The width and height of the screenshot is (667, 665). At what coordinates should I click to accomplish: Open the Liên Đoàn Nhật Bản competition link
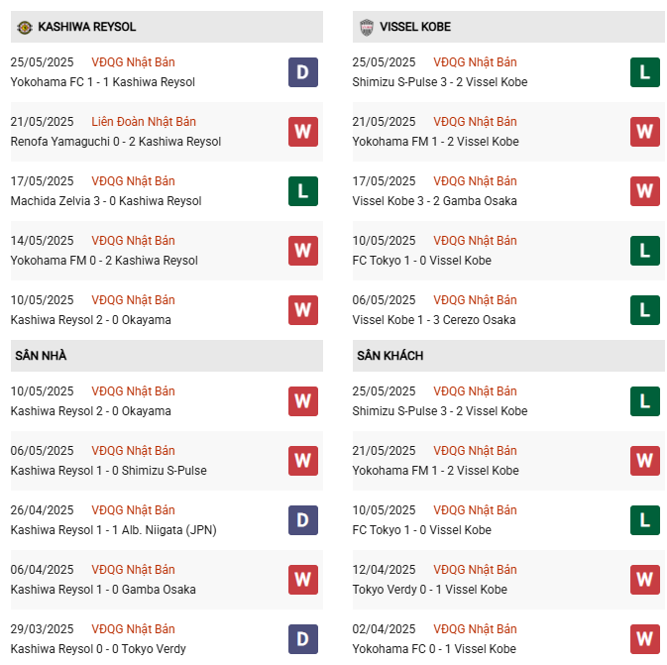(x=144, y=122)
